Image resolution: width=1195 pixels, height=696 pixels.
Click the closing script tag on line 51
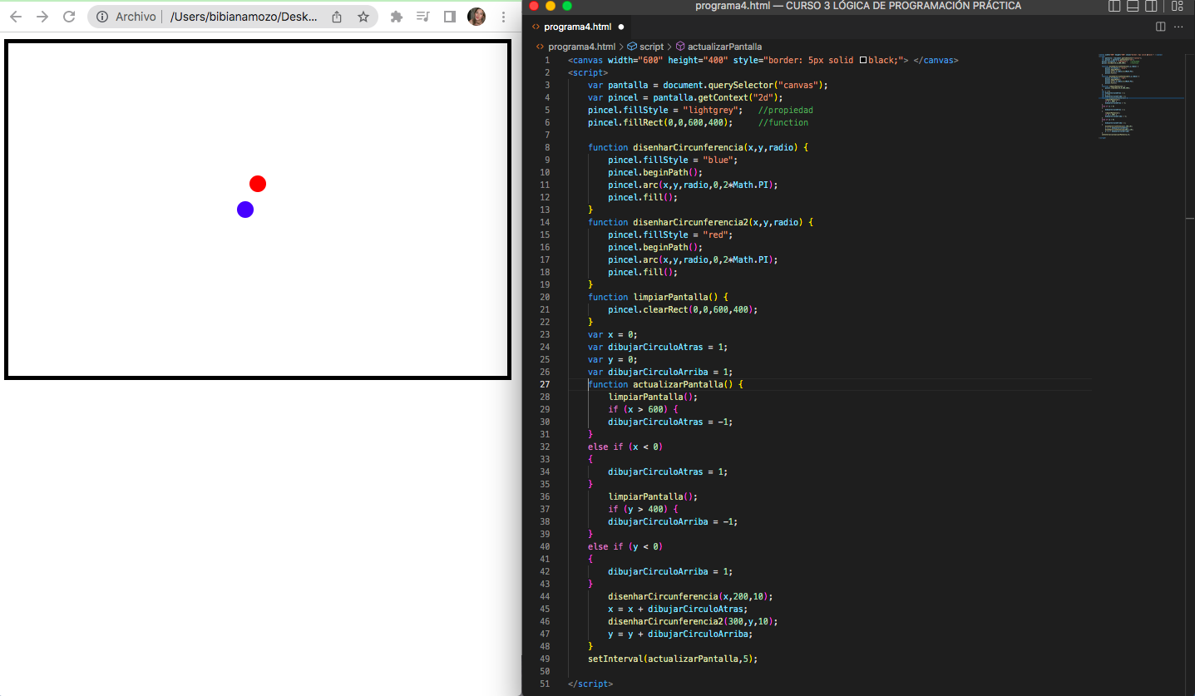click(x=590, y=684)
